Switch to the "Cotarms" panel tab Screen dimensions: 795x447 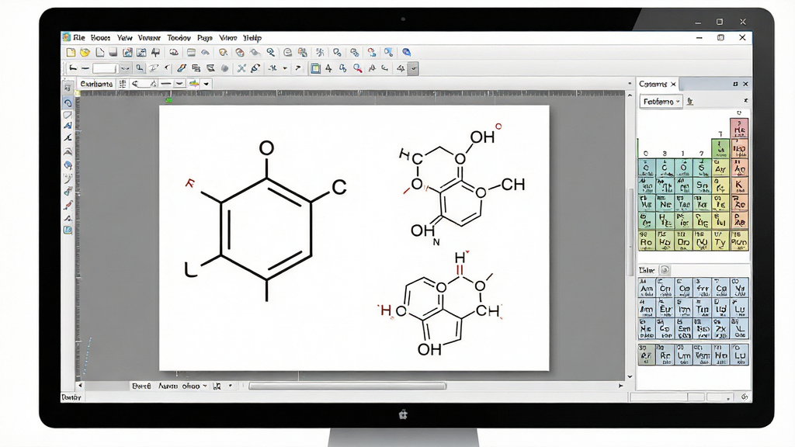(653, 84)
